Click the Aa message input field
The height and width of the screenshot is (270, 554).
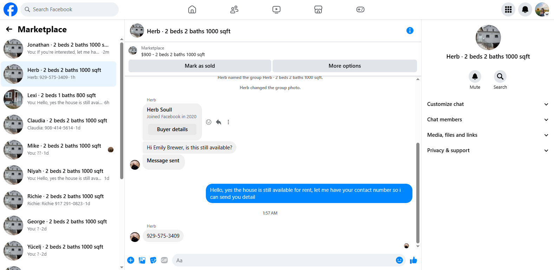[285, 260]
